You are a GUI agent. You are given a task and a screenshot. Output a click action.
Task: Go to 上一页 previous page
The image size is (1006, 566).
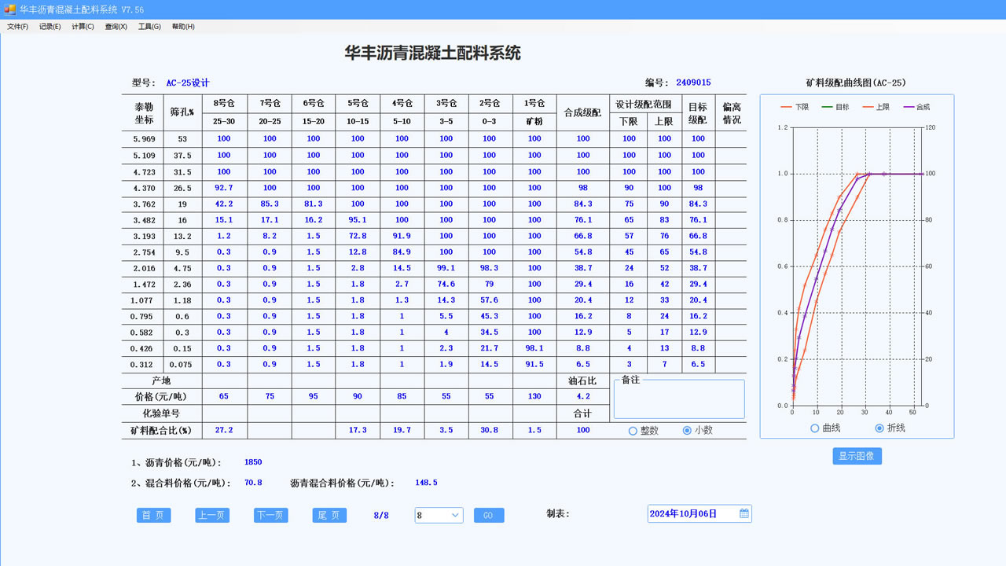(x=212, y=515)
